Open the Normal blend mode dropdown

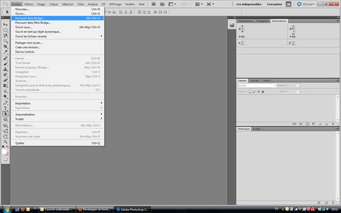tap(257, 86)
